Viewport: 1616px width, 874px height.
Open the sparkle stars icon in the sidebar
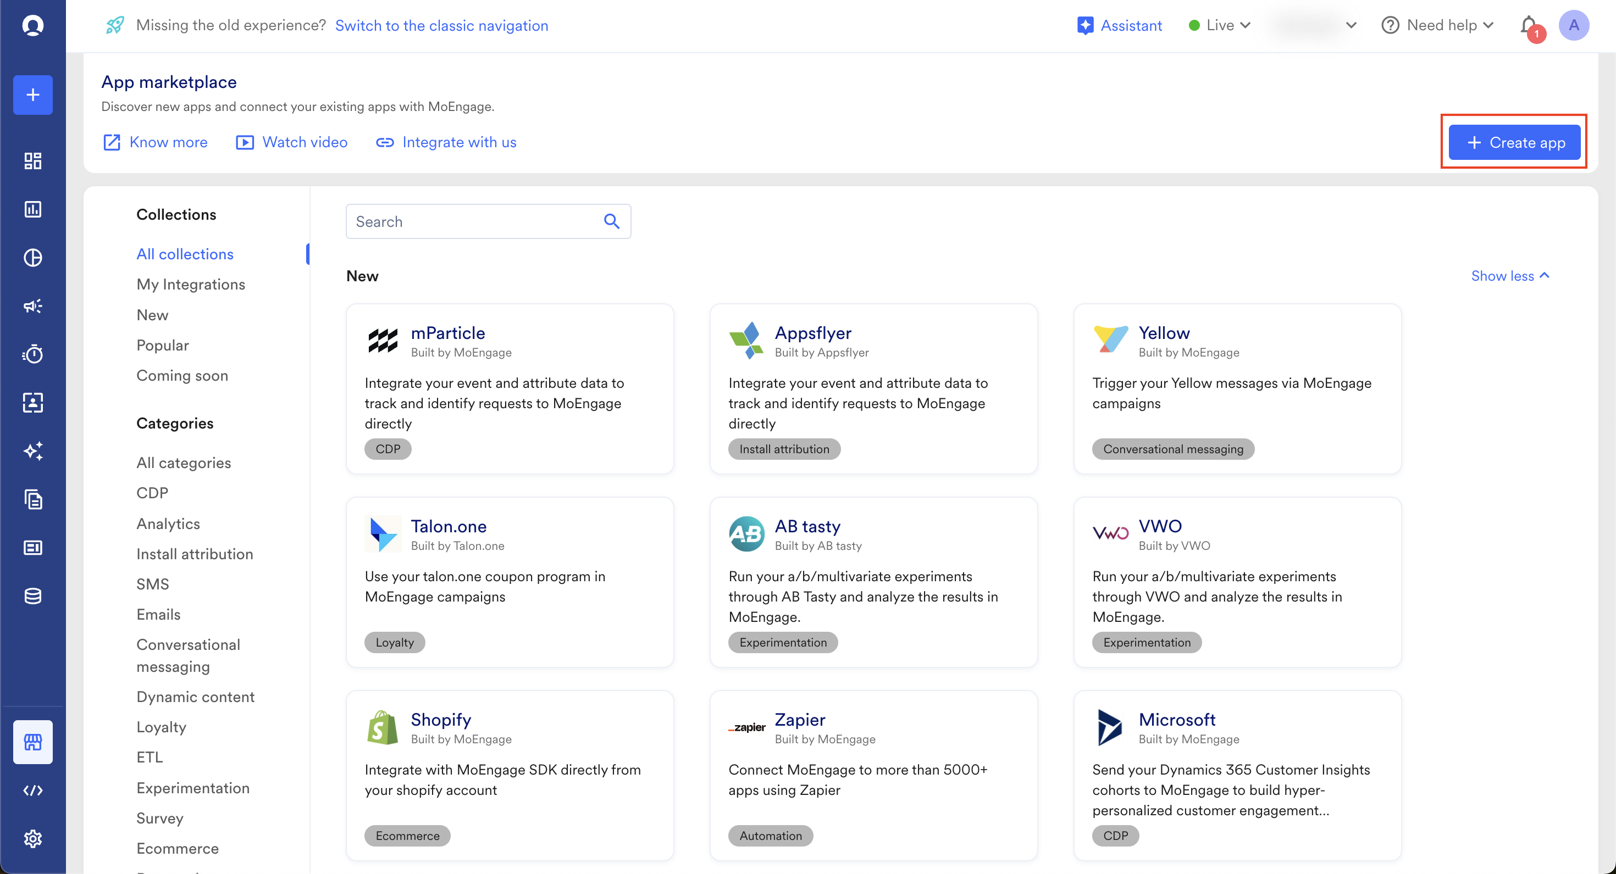32,451
